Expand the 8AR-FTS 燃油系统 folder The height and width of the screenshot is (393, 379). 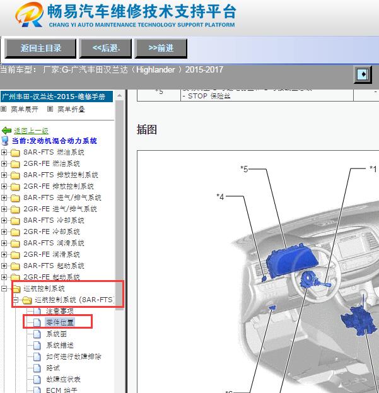(x=4, y=152)
